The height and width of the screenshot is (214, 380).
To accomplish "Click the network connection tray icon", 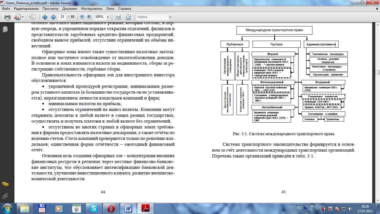I will 344,208.
